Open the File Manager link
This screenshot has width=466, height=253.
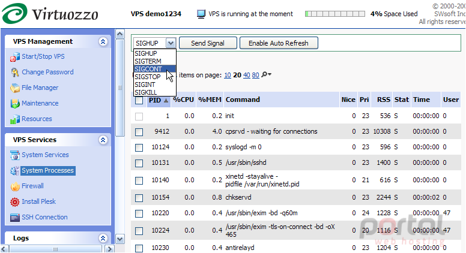40,88
